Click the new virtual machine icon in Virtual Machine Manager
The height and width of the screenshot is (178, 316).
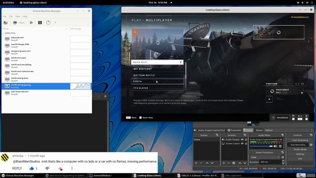pos(5,23)
